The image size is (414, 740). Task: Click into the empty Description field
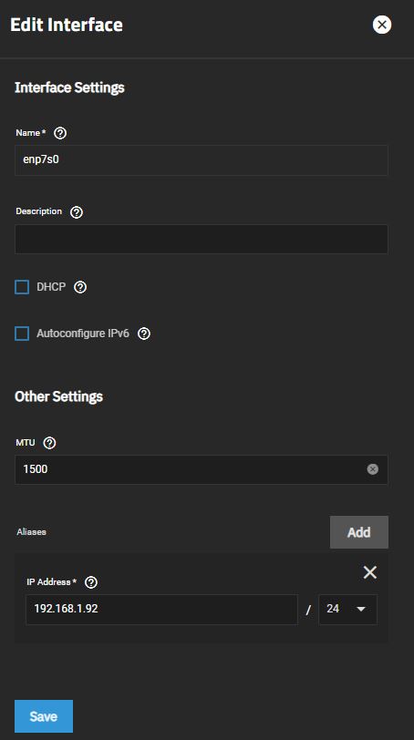pyautogui.click(x=202, y=239)
